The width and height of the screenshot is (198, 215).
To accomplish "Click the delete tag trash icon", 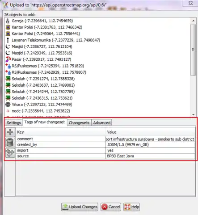I will click(10, 142).
